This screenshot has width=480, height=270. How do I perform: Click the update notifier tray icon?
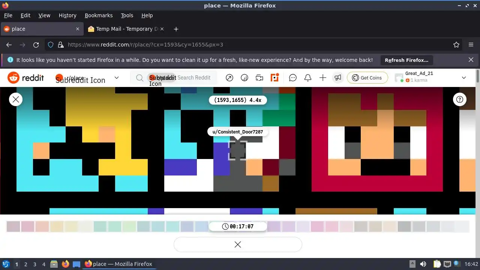coord(457,264)
